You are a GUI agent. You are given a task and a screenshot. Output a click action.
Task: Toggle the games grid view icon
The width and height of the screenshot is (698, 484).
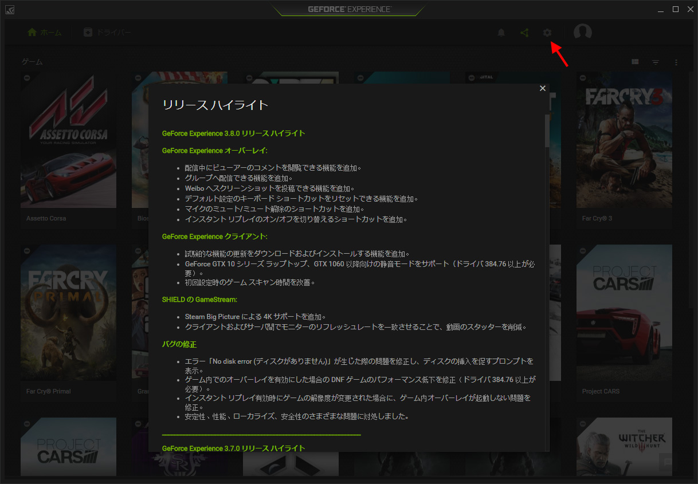(x=635, y=62)
